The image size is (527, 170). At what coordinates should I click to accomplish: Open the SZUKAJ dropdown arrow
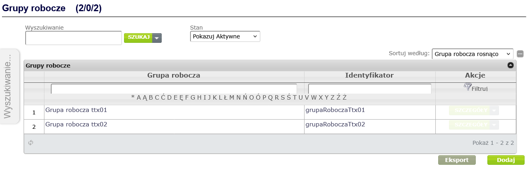pyautogui.click(x=157, y=38)
